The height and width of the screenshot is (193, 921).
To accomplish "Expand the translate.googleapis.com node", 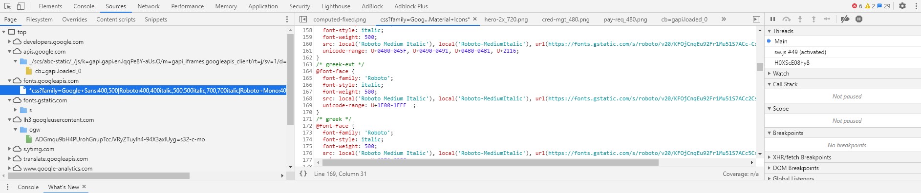I will click(10, 158).
